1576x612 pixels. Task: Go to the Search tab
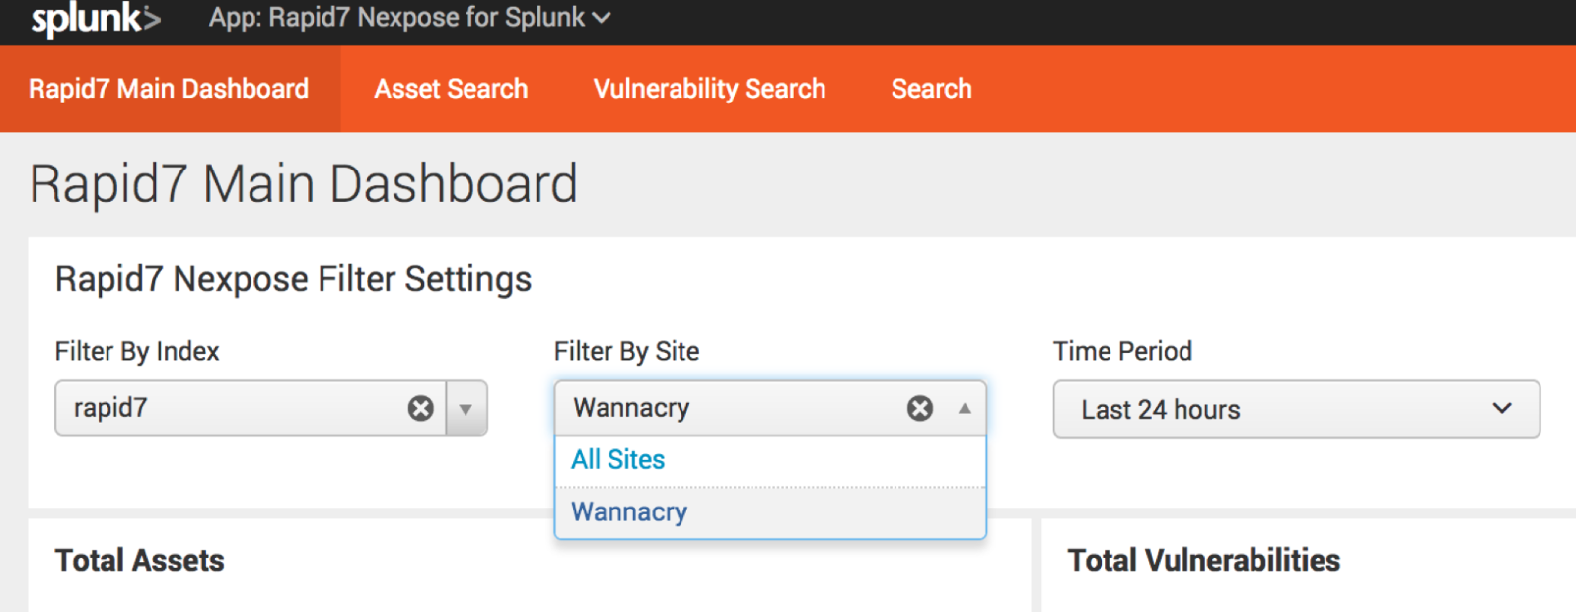coord(931,89)
